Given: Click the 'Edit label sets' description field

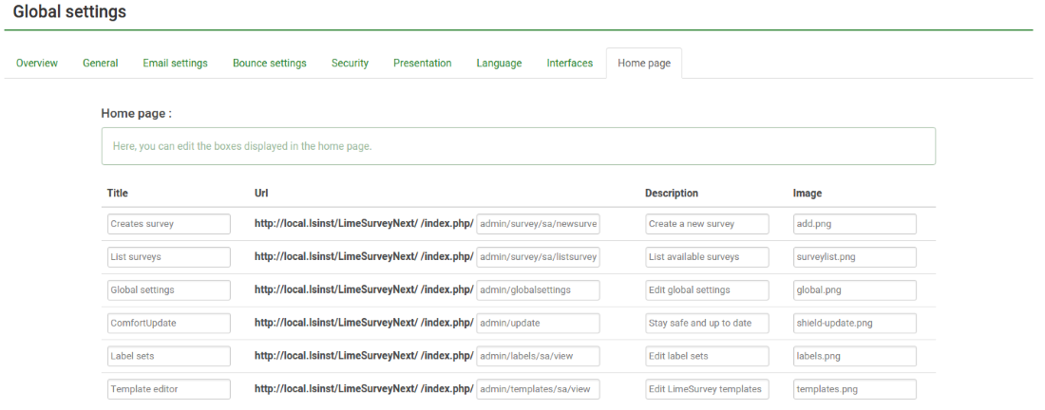Looking at the screenshot, I should [x=707, y=356].
